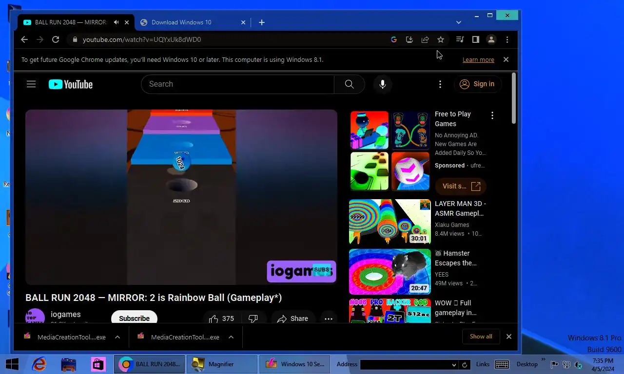624x374 pixels.
Task: Close the downloads shelf
Action: tap(509, 337)
